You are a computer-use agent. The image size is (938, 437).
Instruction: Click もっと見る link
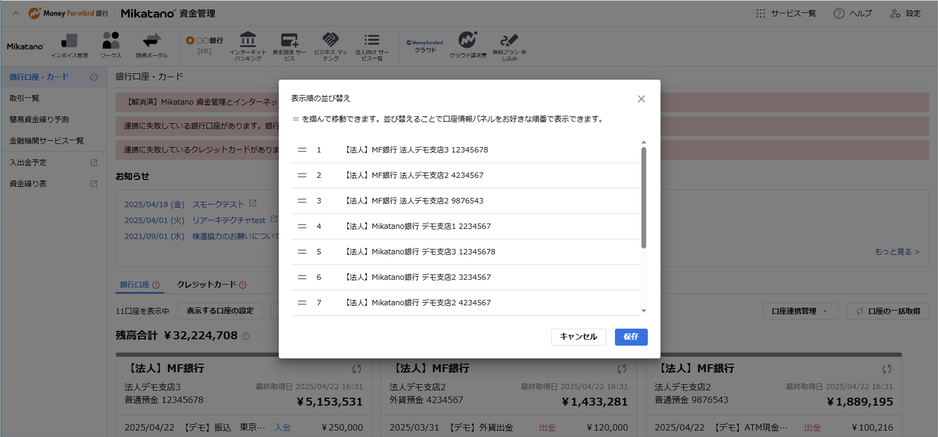[x=897, y=252]
